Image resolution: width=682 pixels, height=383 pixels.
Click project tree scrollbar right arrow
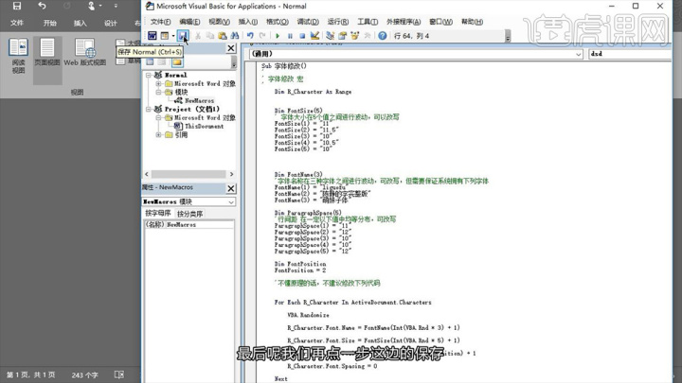[231, 174]
